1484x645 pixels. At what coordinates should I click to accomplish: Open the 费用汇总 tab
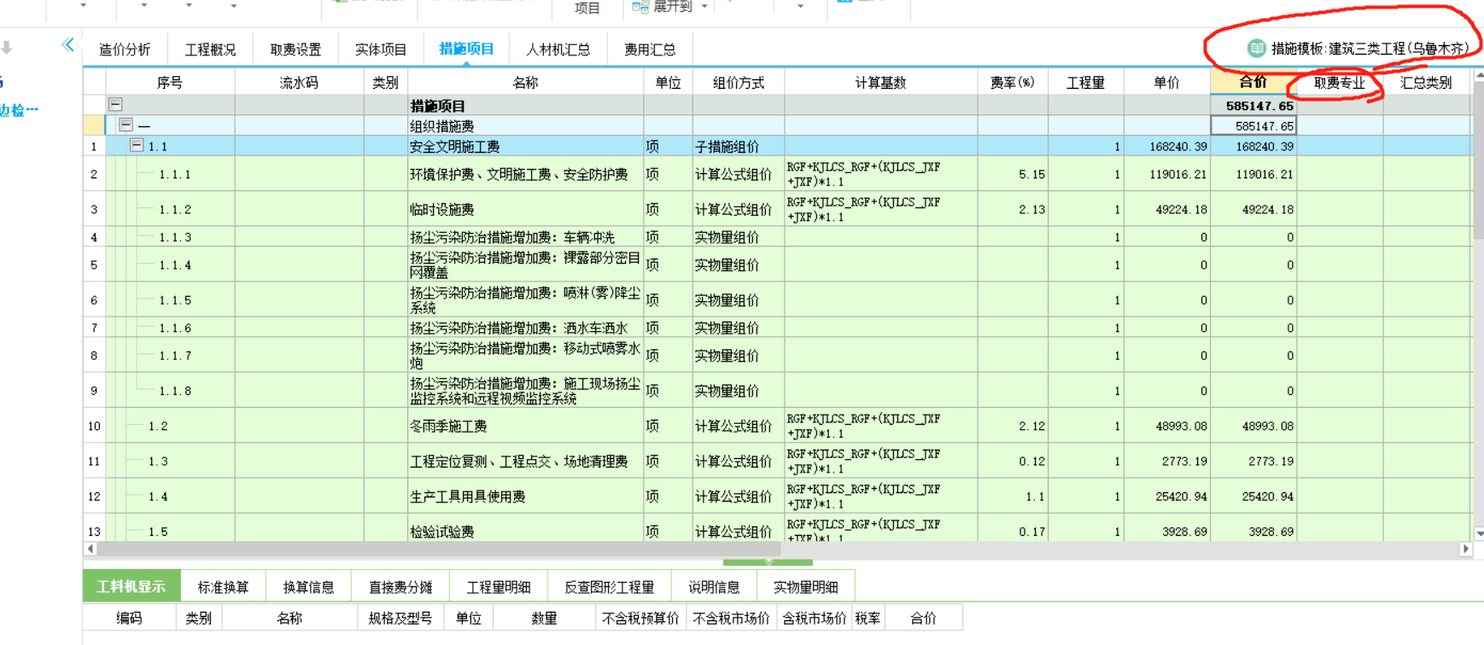click(x=650, y=49)
